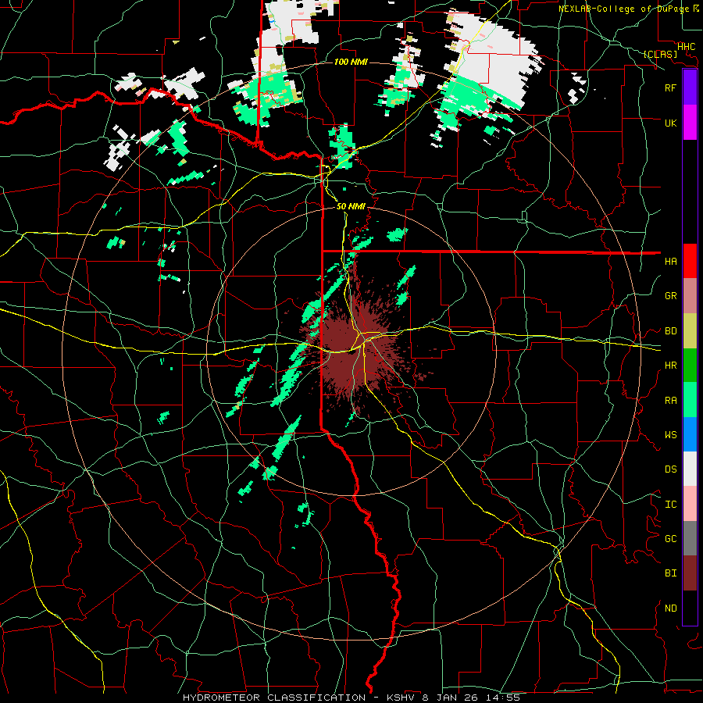
Task: Click the 'UK' legend label
Action: pyautogui.click(x=670, y=123)
